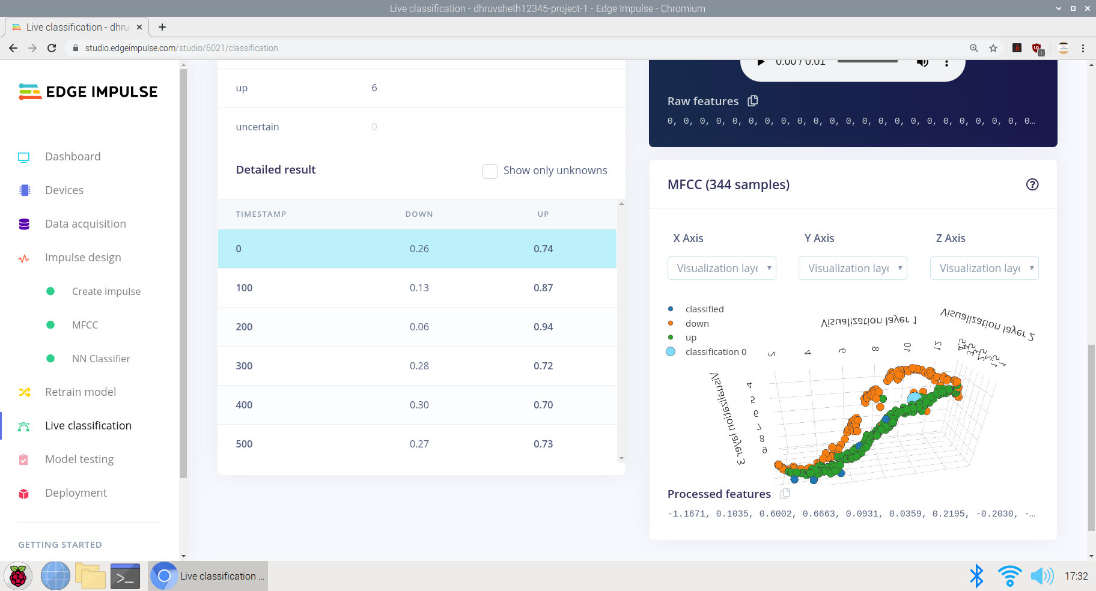Copy raw features using clipboard icon
Image resolution: width=1096 pixels, height=591 pixels.
752,101
